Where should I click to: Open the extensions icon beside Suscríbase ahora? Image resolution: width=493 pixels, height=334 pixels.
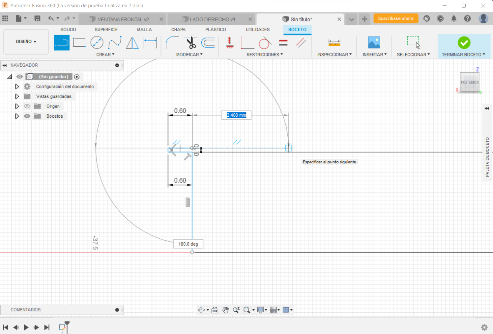427,18
